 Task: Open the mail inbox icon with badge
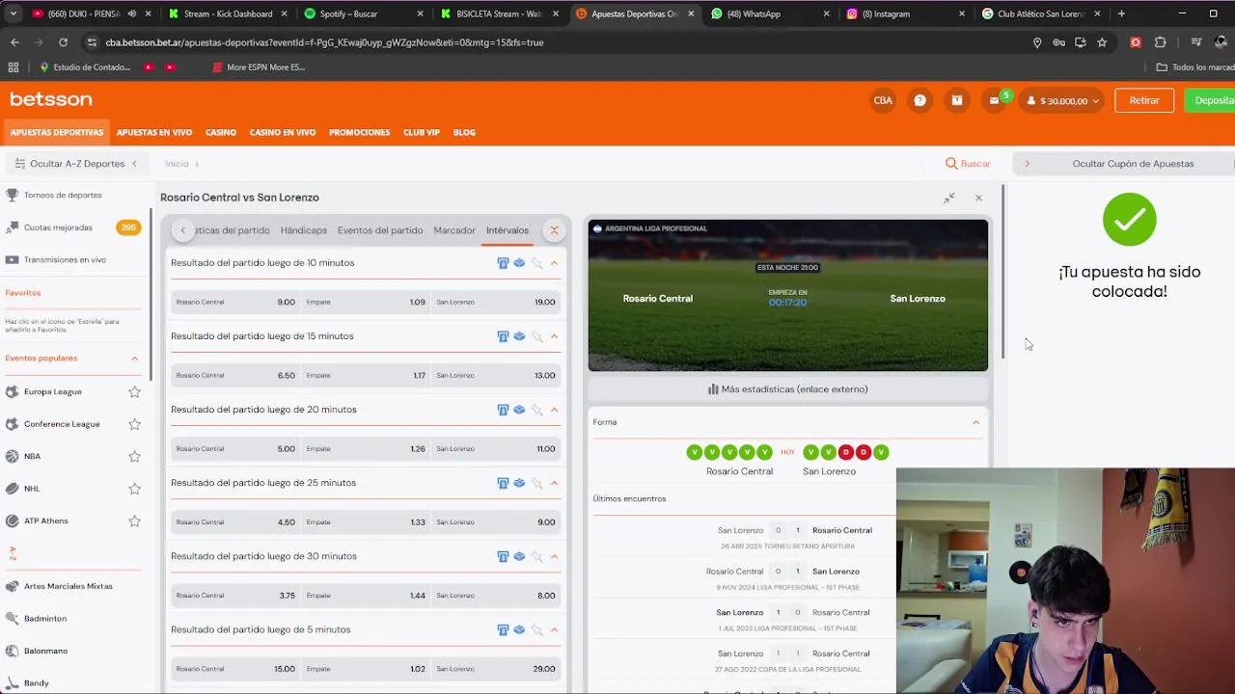(x=995, y=100)
